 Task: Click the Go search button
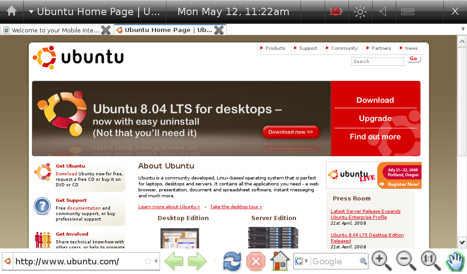point(413,59)
